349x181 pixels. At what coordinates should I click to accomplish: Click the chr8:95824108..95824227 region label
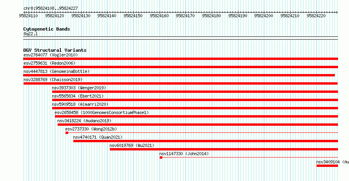click(51, 8)
